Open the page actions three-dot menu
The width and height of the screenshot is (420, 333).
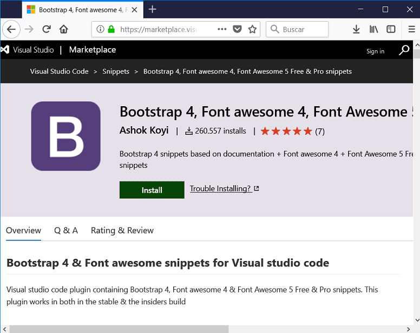[222, 29]
